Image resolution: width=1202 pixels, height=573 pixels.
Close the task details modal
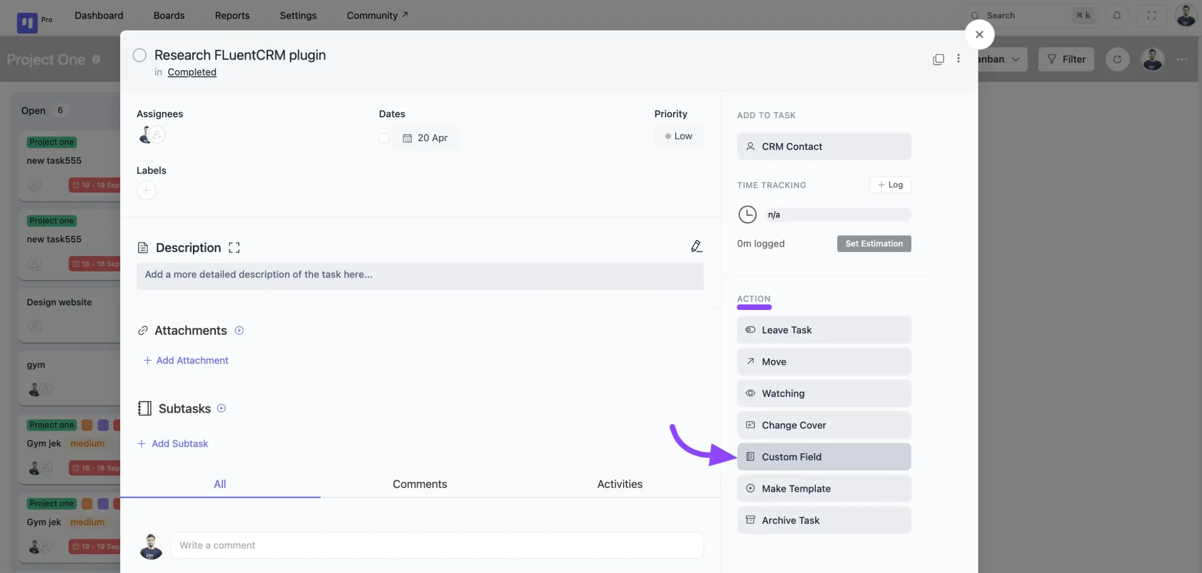[x=979, y=34]
